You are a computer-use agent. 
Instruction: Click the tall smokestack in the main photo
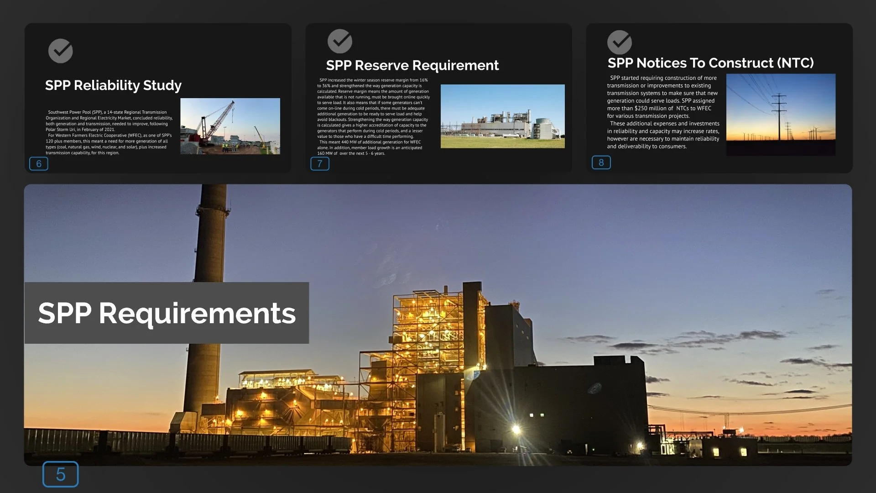pos(211,237)
